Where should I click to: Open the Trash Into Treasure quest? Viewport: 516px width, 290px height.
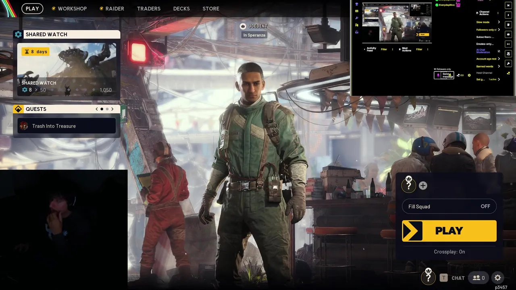click(x=67, y=126)
